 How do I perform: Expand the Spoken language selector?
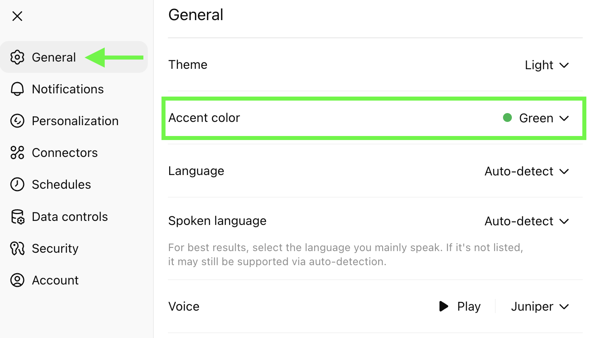(527, 221)
